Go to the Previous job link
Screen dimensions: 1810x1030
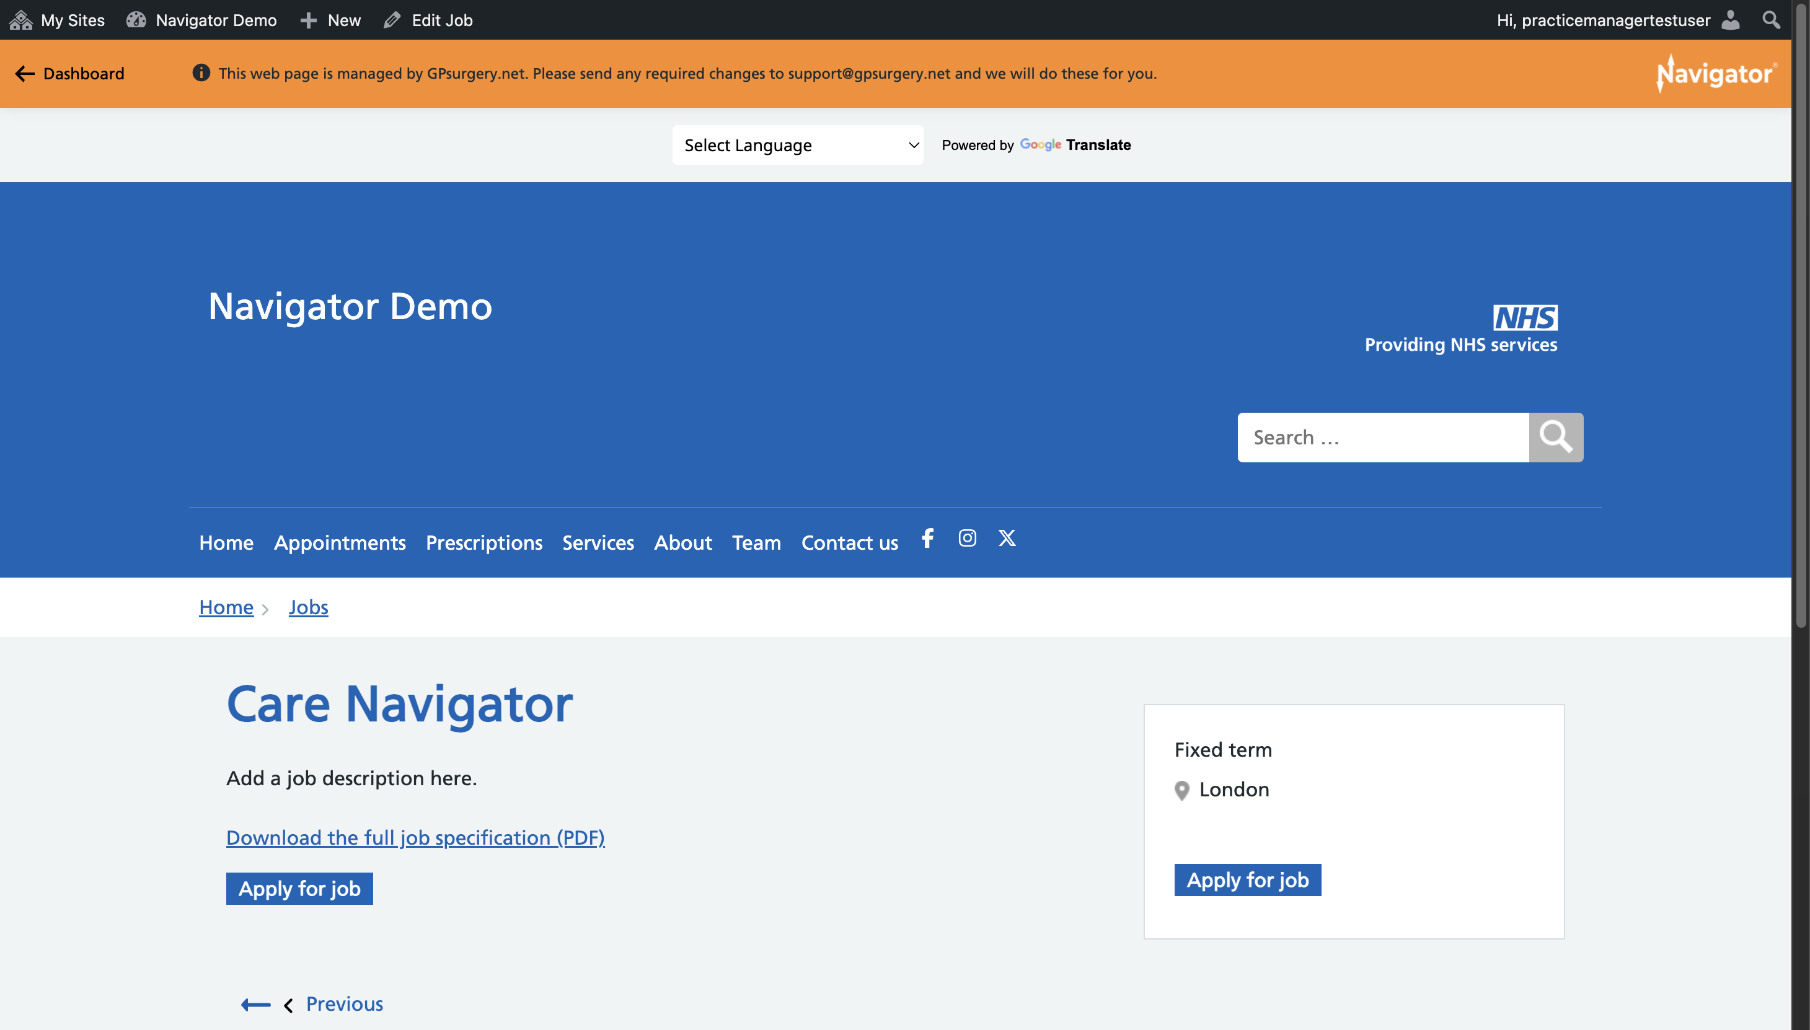(345, 1004)
